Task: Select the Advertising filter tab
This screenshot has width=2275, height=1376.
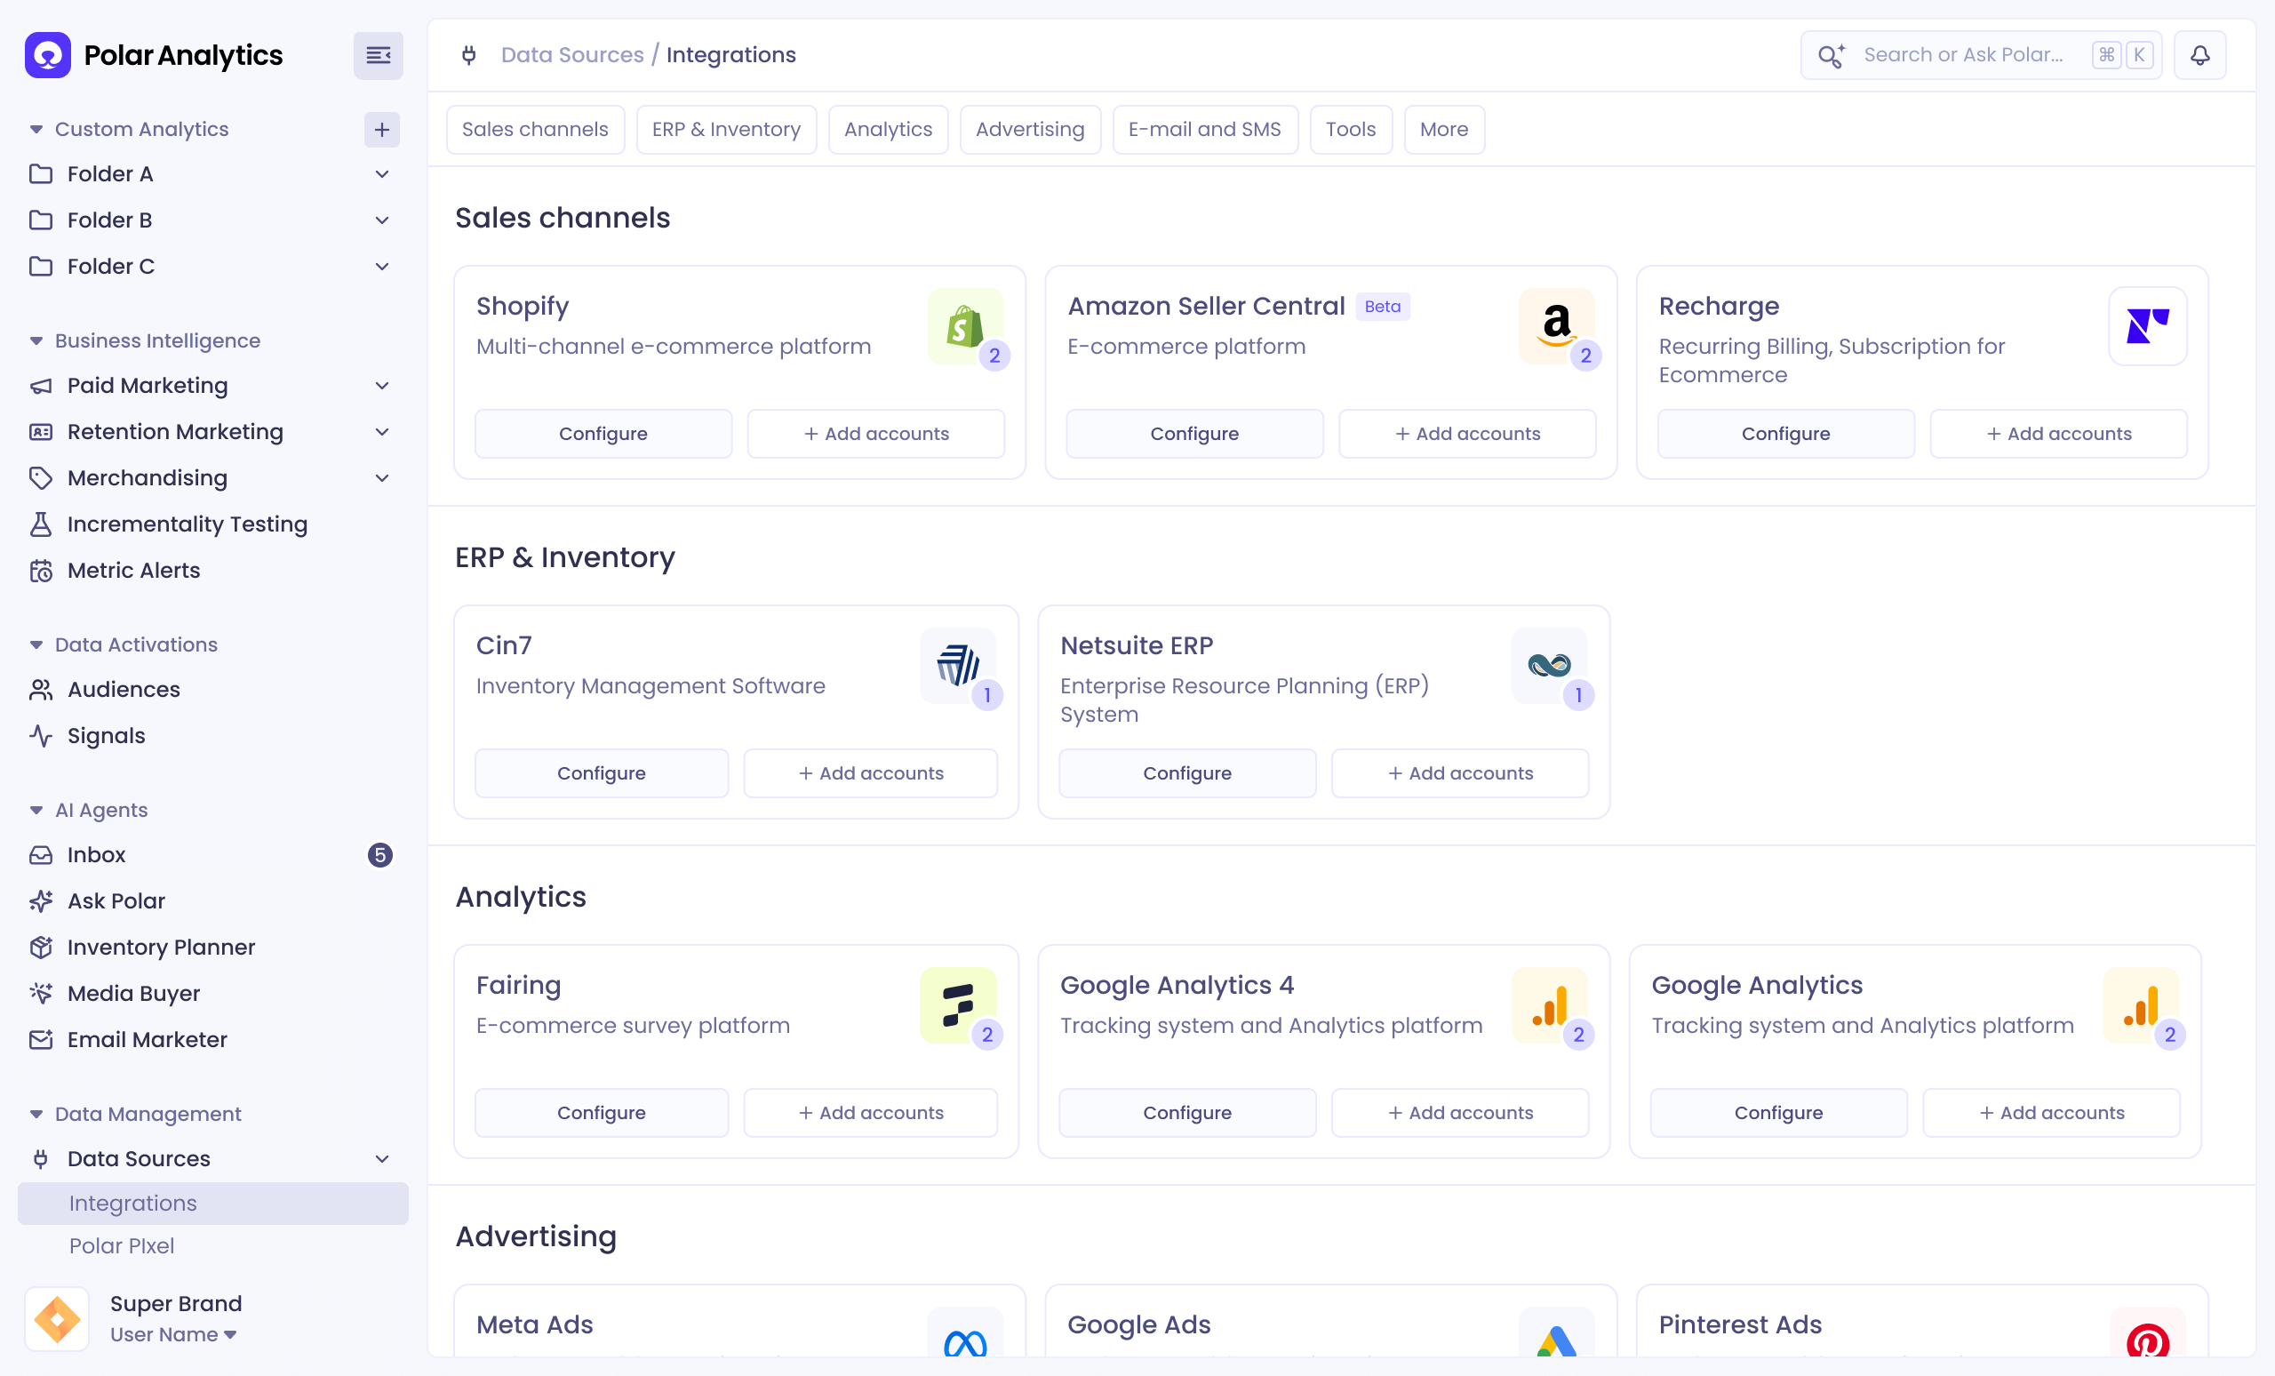Action: (1029, 129)
